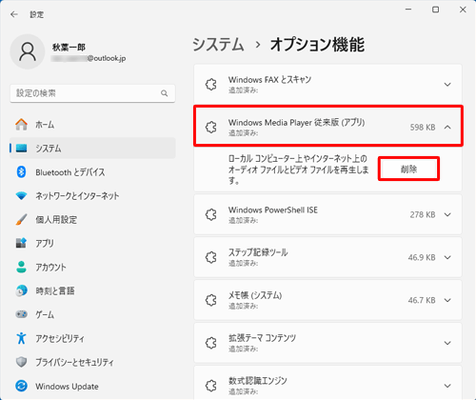This screenshot has width=476, height=400.
Task: Open the ホーム settings page
Action: tap(92, 125)
